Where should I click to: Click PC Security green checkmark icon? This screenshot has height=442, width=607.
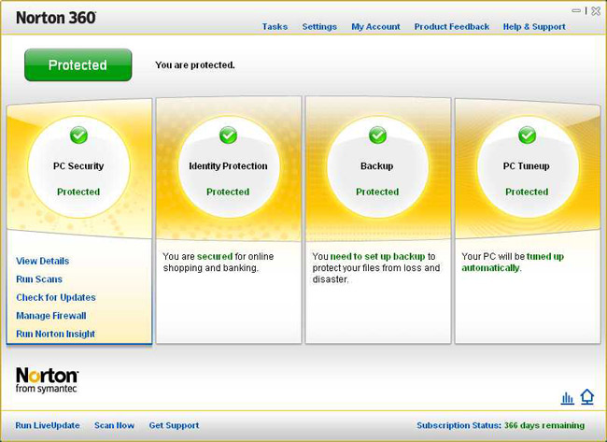coord(78,135)
